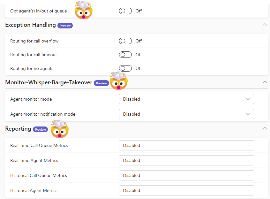Open Real Time Call Queue Metrics dropdown
This screenshot has height=199, width=270.
pyautogui.click(x=186, y=145)
